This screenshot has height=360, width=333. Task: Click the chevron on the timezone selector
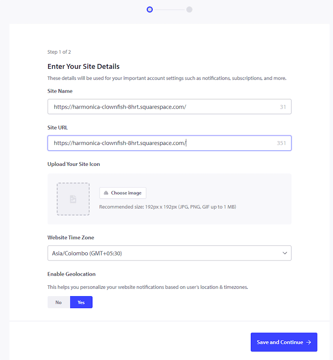click(285, 253)
